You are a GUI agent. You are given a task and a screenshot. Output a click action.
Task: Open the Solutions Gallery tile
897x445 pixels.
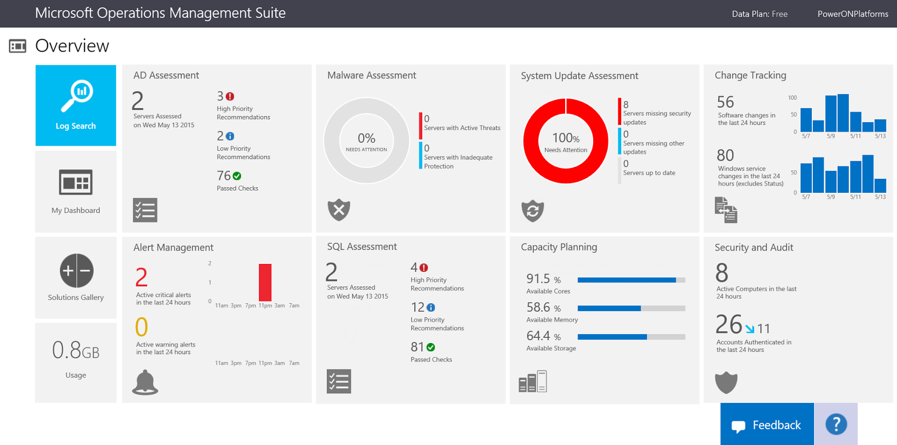[76, 277]
